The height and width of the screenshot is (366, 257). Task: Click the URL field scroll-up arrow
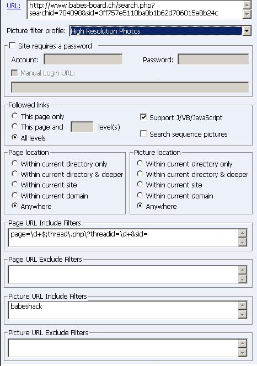247,4
